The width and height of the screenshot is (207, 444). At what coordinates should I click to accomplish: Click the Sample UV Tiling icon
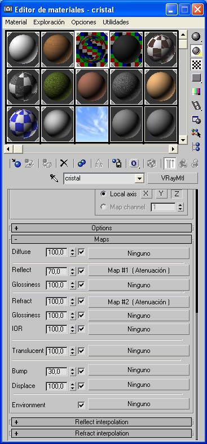196,78
